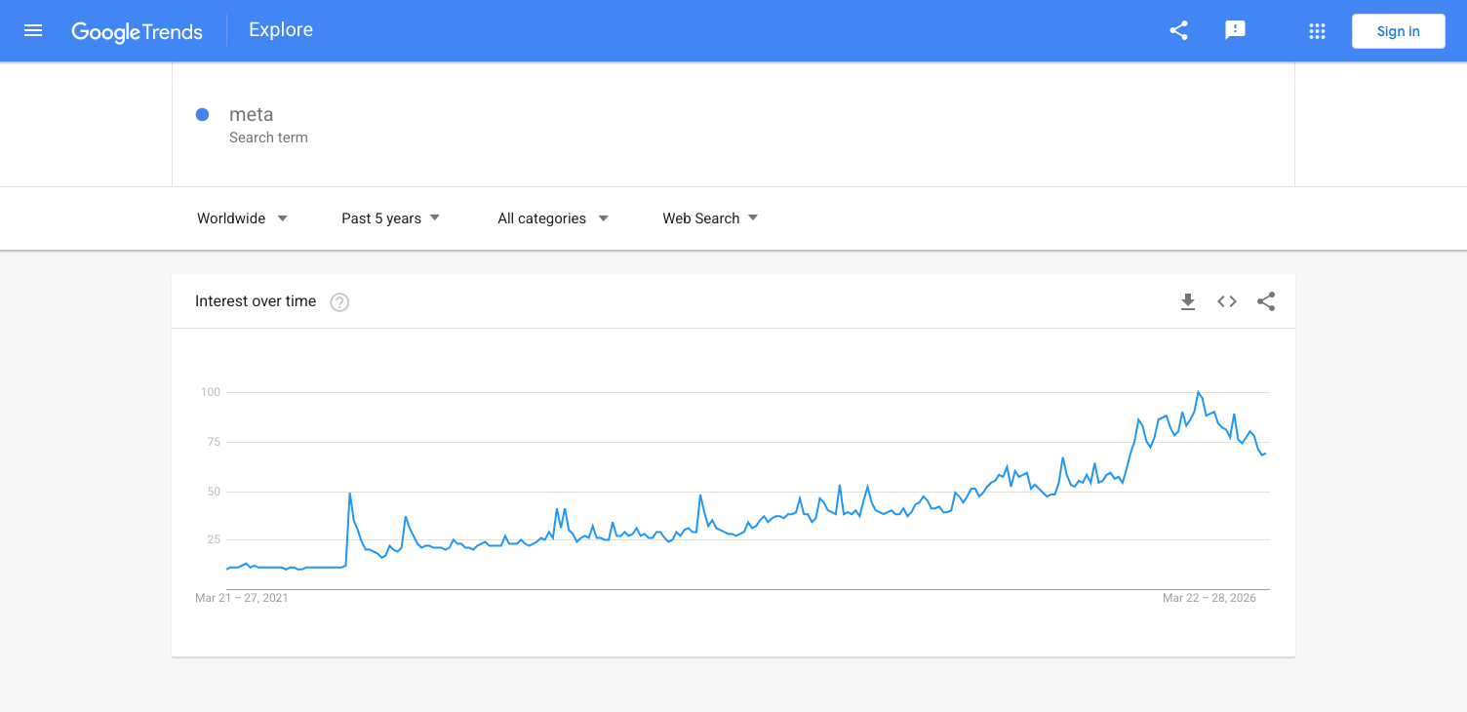Open the Google apps grid
Viewport: 1467px width, 712px height.
coord(1317,31)
